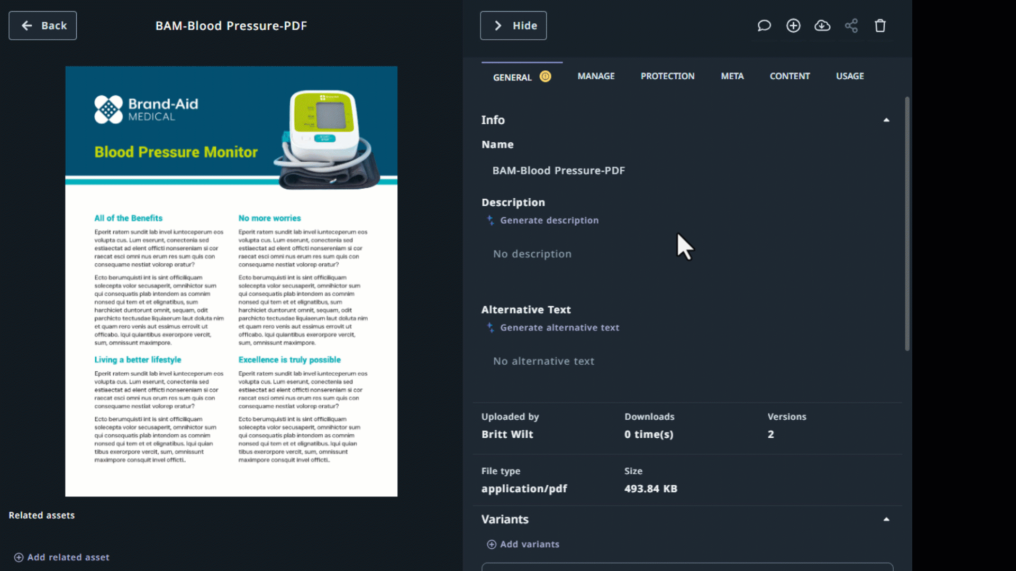The height and width of the screenshot is (571, 1016).
Task: Open the Protection tab
Action: 667,76
